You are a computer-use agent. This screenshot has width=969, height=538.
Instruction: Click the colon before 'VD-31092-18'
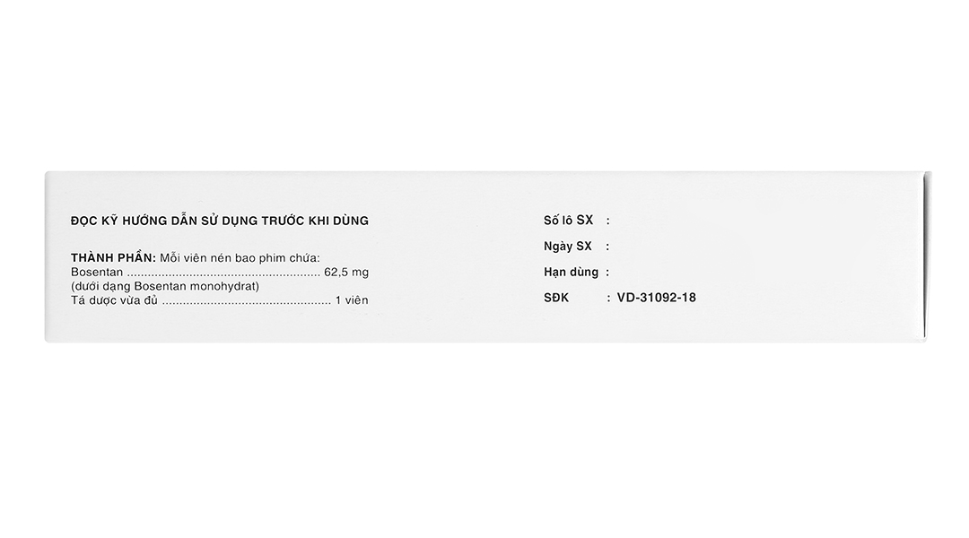(607, 298)
